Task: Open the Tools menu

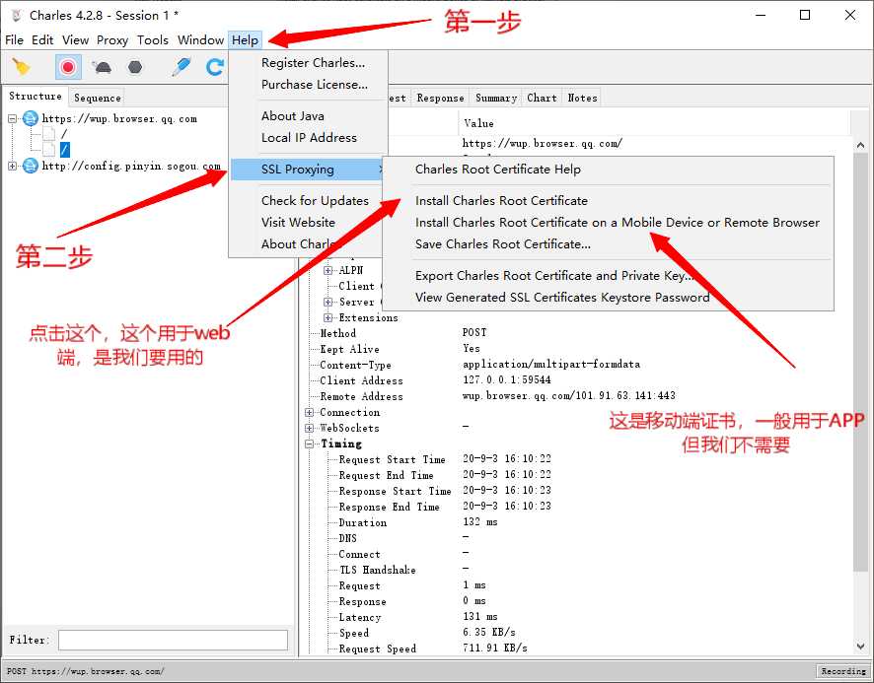Action: pyautogui.click(x=153, y=39)
